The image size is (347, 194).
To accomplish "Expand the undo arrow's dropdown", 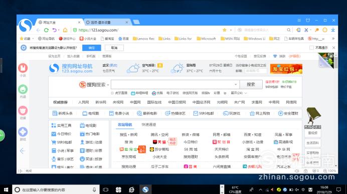I will pos(59,30).
